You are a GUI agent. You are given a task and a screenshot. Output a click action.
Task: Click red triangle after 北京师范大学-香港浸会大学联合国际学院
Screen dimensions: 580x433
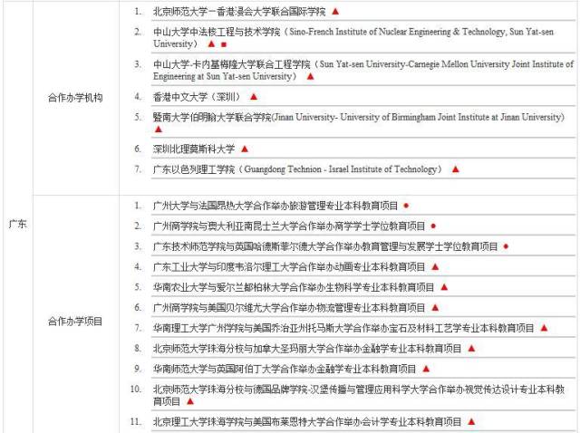[x=334, y=12]
